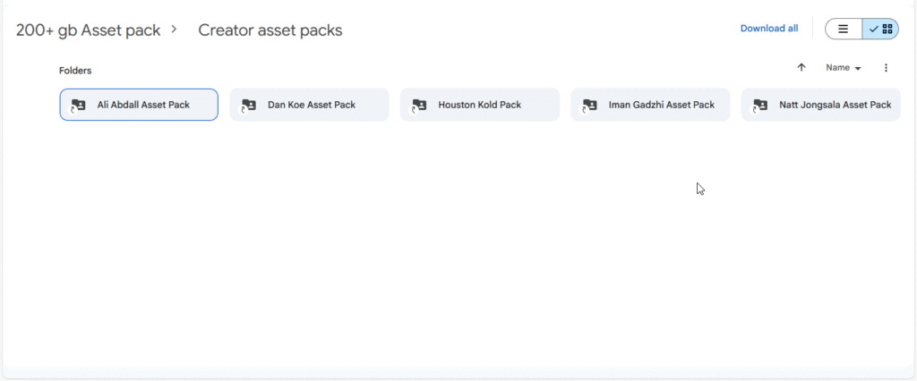
Task: Click the Folders section heading
Action: (x=75, y=70)
